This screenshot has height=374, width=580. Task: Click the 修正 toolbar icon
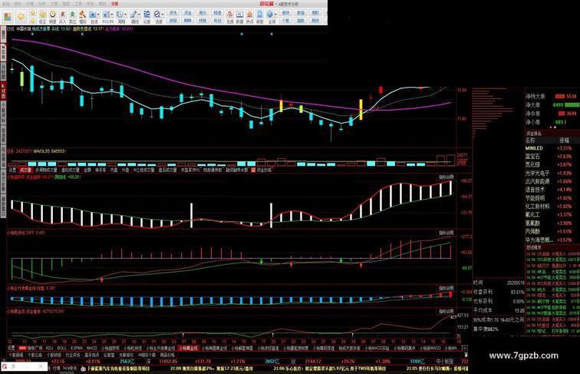42,16
